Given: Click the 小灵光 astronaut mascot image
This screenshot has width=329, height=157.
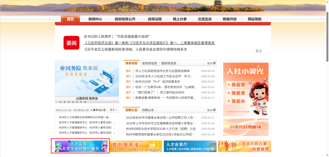Looking at the screenshot, I should [x=259, y=96].
